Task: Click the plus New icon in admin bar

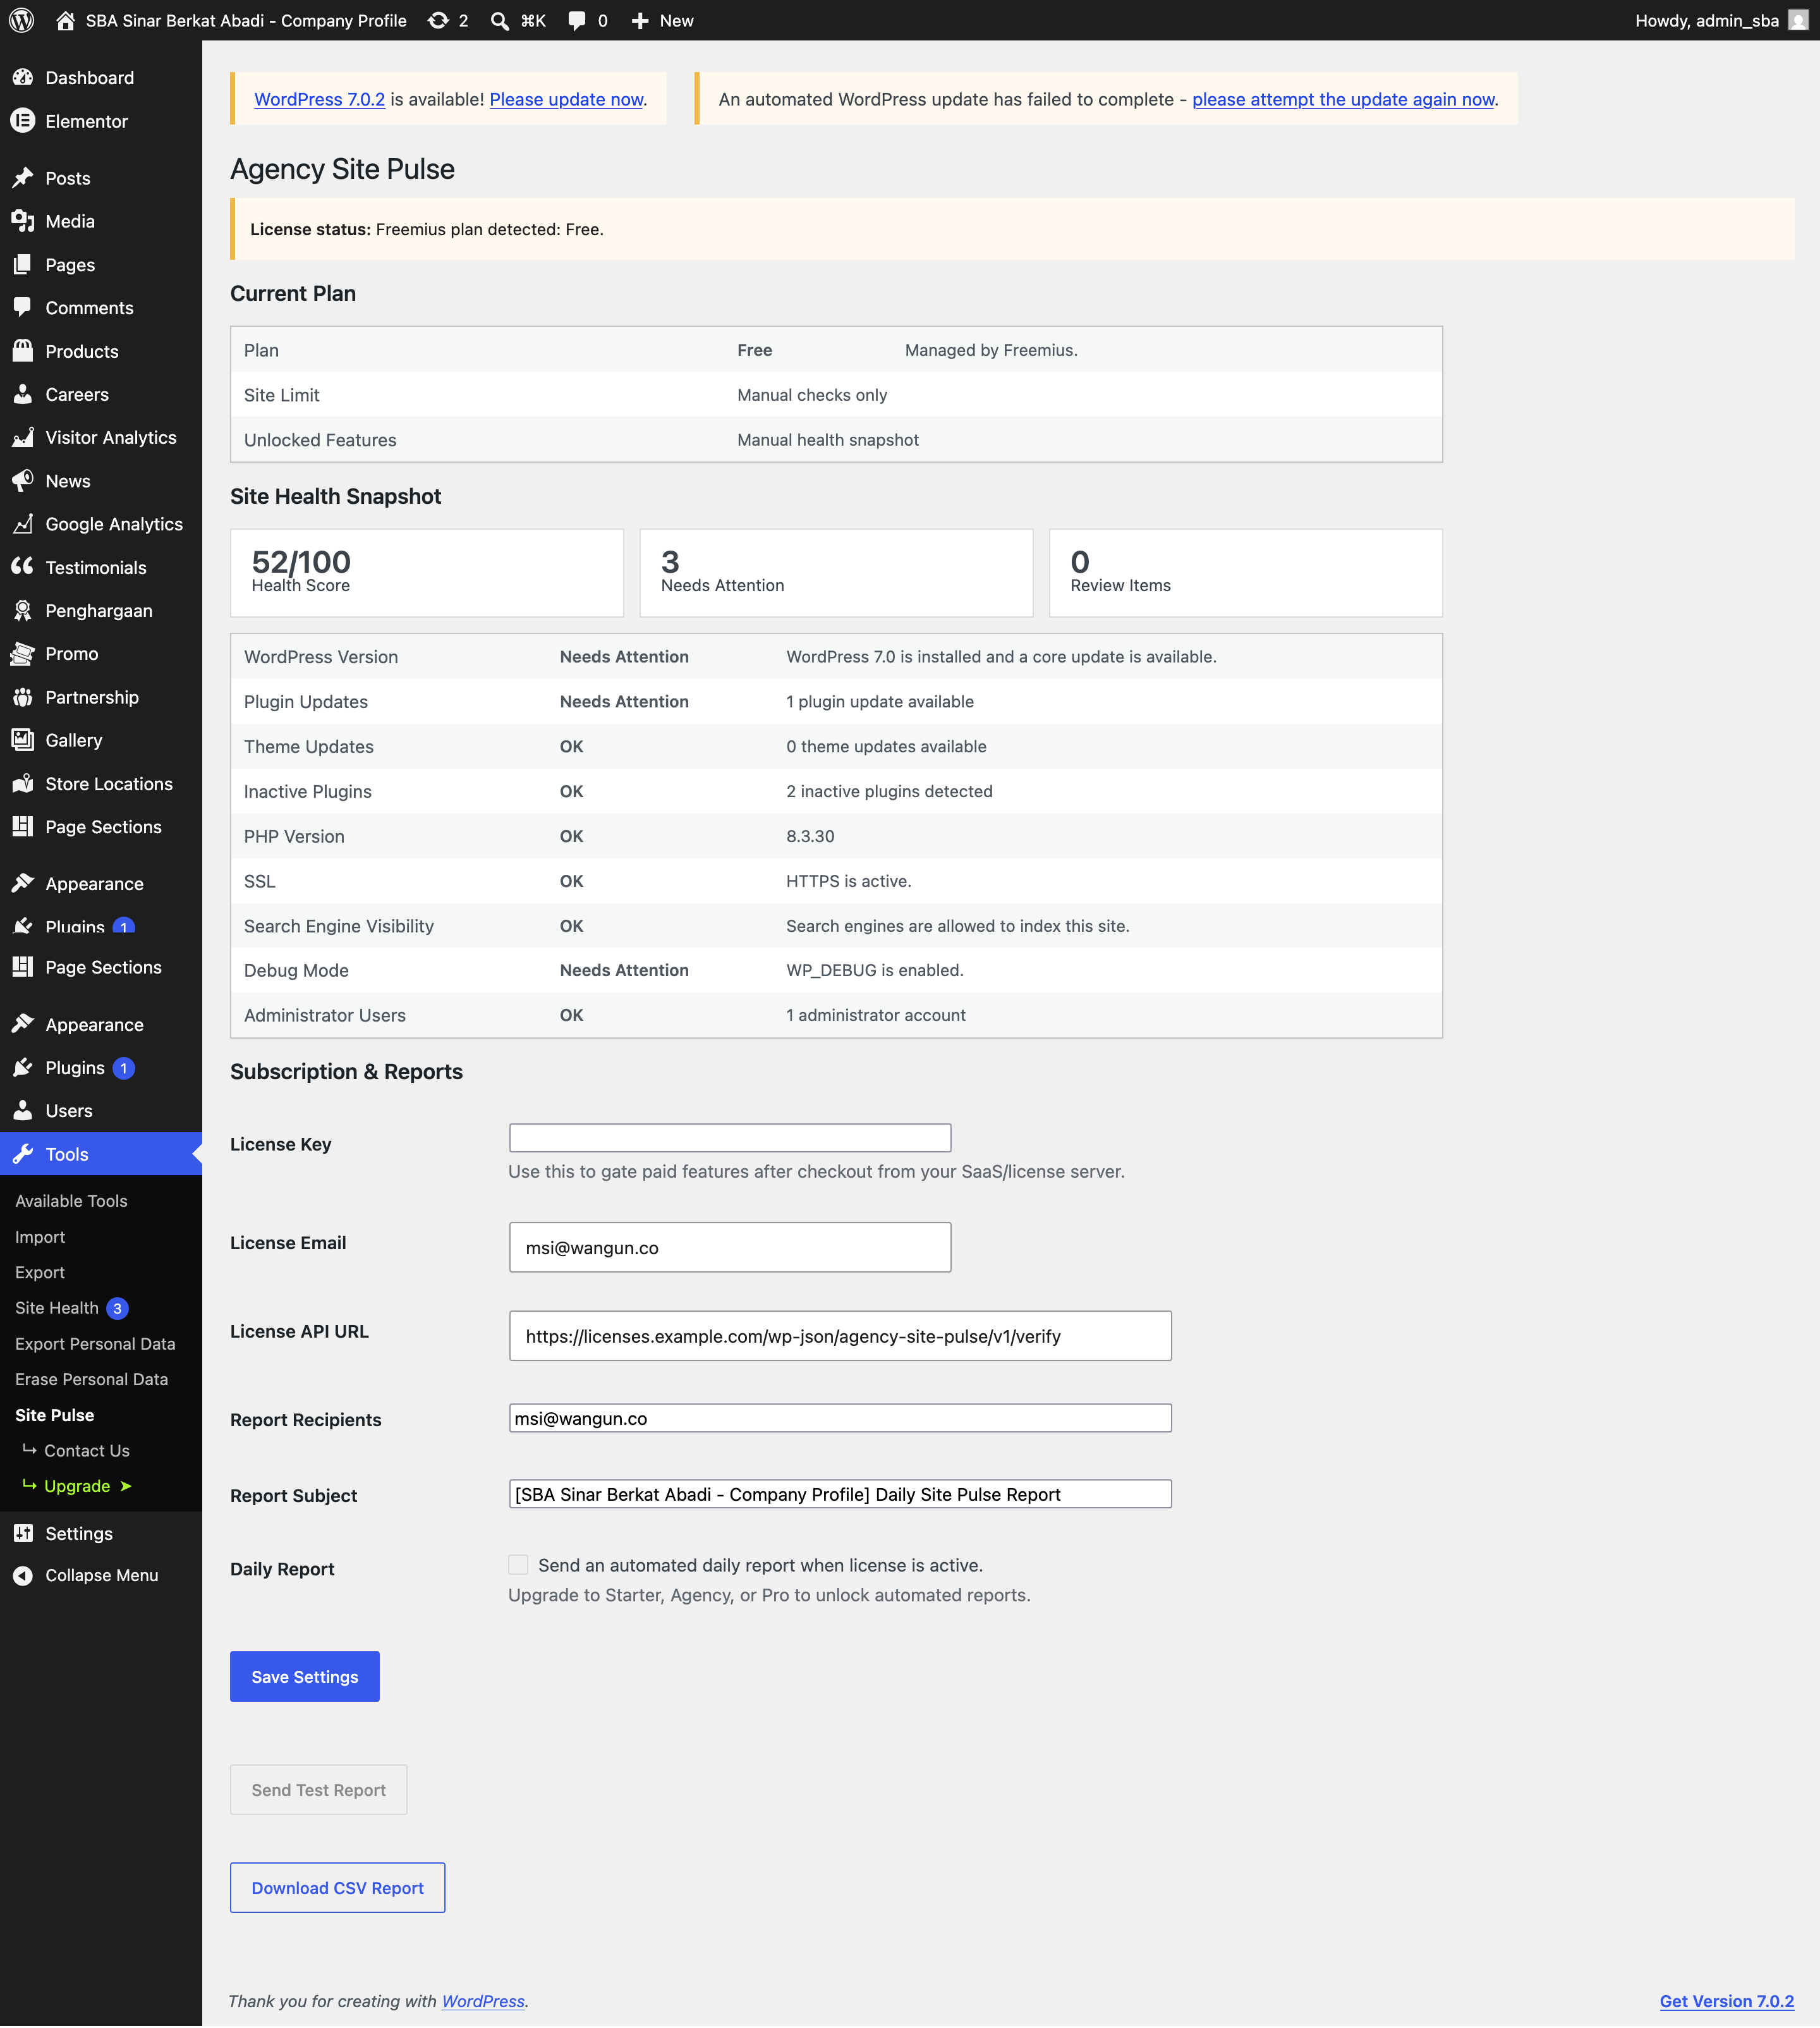Action: tap(640, 20)
